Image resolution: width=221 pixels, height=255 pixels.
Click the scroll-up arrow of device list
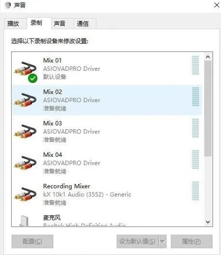[x=208, y=57]
